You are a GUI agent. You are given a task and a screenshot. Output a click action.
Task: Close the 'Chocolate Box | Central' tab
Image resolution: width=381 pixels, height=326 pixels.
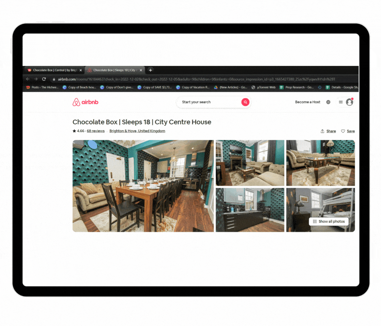(81, 70)
